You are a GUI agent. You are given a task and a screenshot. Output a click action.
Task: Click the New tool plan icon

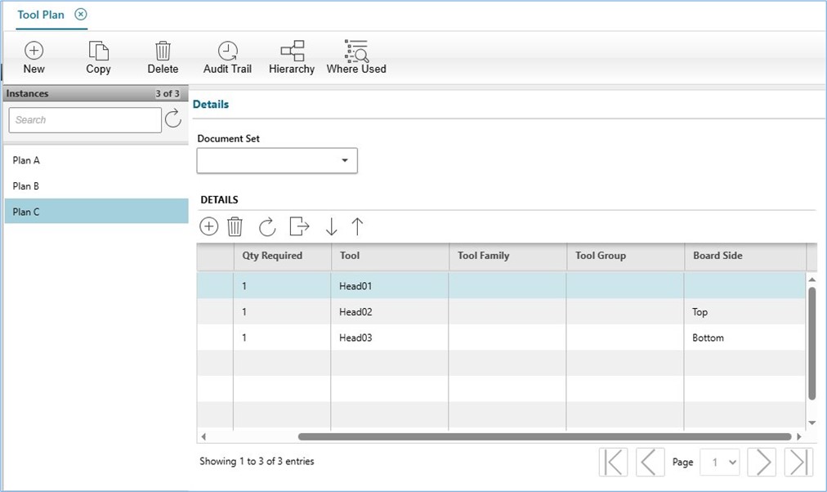(34, 51)
